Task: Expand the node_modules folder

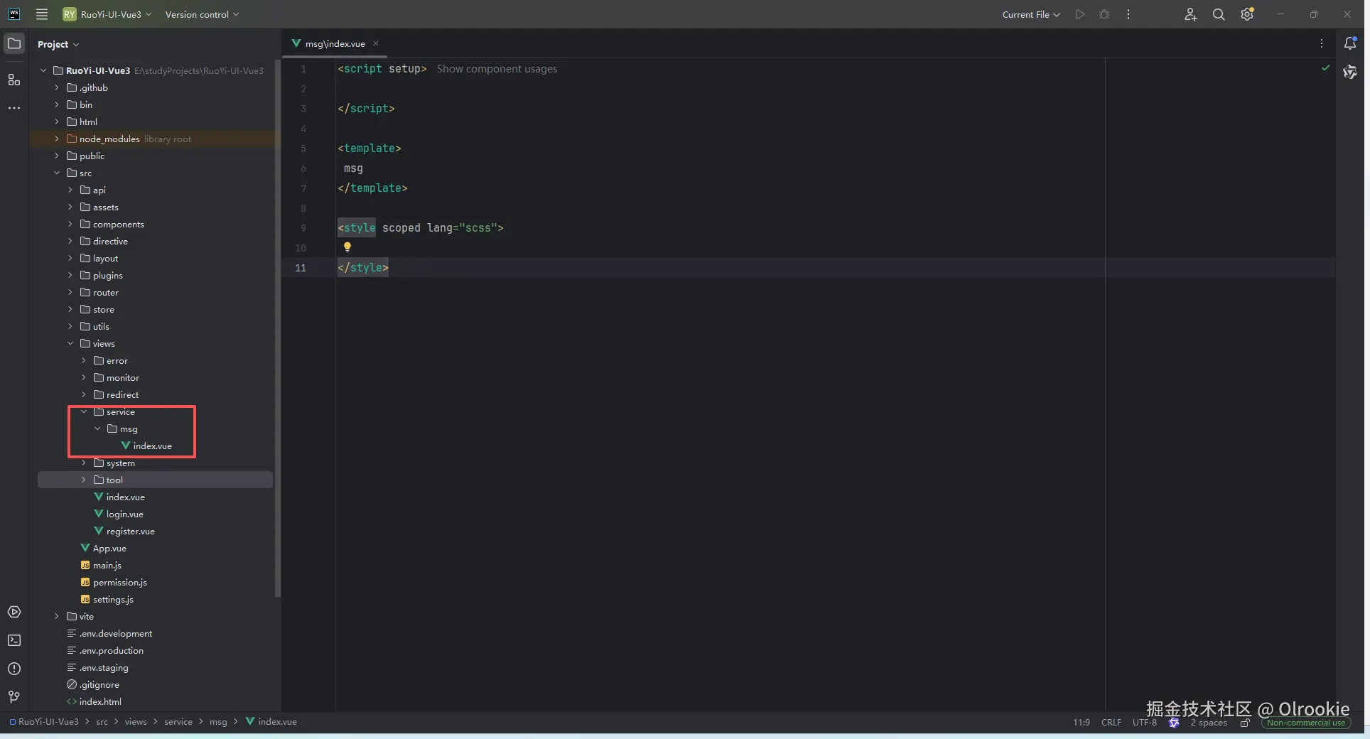Action: [57, 139]
